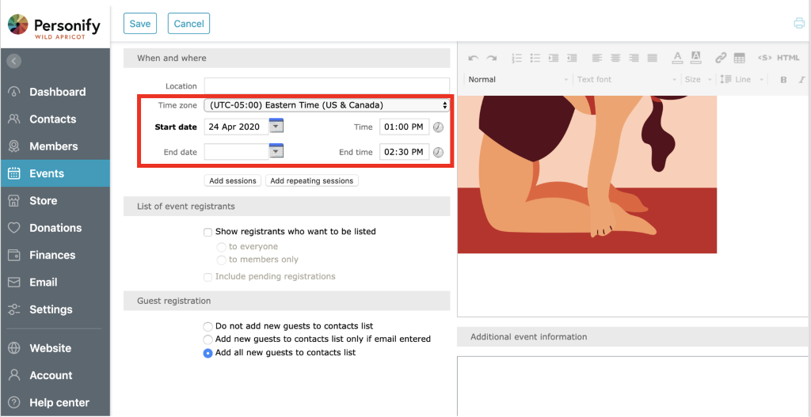Click the printer icon
811x417 pixels.
(x=799, y=23)
